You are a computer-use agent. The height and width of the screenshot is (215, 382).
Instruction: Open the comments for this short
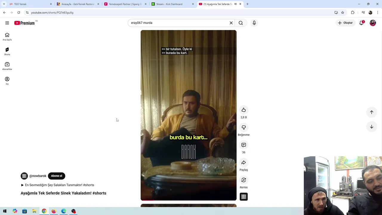point(244,145)
